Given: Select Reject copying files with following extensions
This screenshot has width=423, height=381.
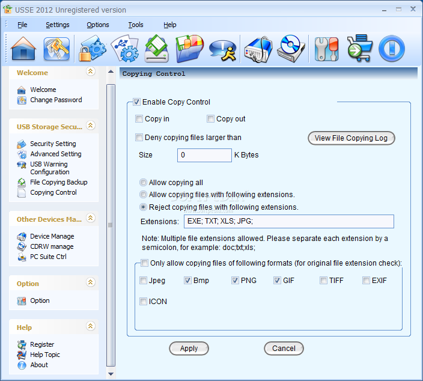Looking at the screenshot, I should [143, 207].
